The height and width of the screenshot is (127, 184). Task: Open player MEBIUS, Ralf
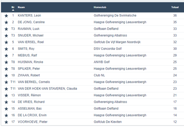click(x=27, y=55)
